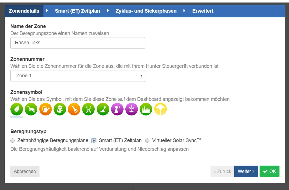Select Zeitabhängige Beregnungspläne radio option
The height and width of the screenshot is (190, 289).
[12, 141]
